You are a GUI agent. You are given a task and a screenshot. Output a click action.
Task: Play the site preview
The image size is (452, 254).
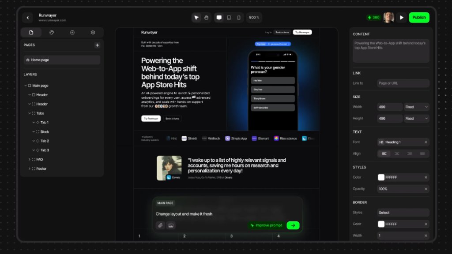(x=402, y=18)
